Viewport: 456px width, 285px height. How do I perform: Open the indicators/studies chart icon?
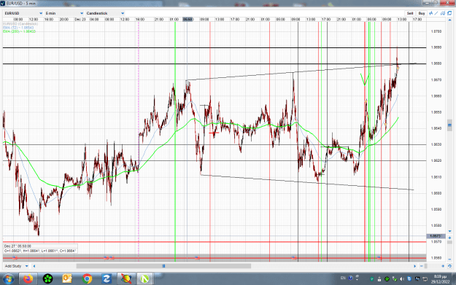tap(430, 13)
